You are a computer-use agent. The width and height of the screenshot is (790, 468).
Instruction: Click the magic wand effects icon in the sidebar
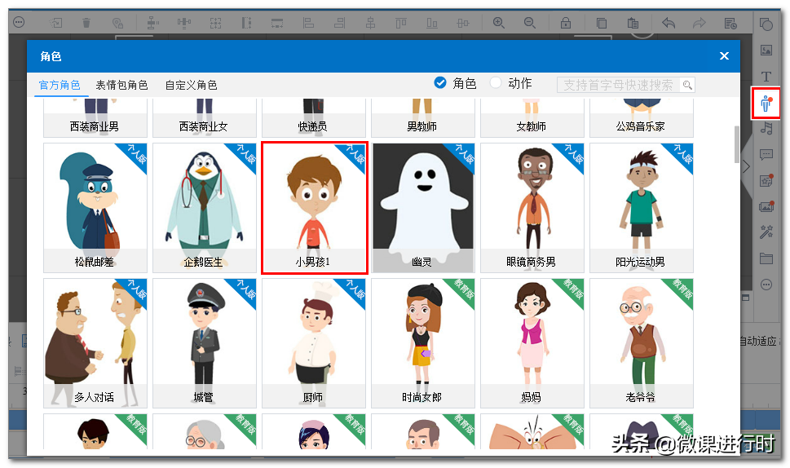tap(766, 232)
